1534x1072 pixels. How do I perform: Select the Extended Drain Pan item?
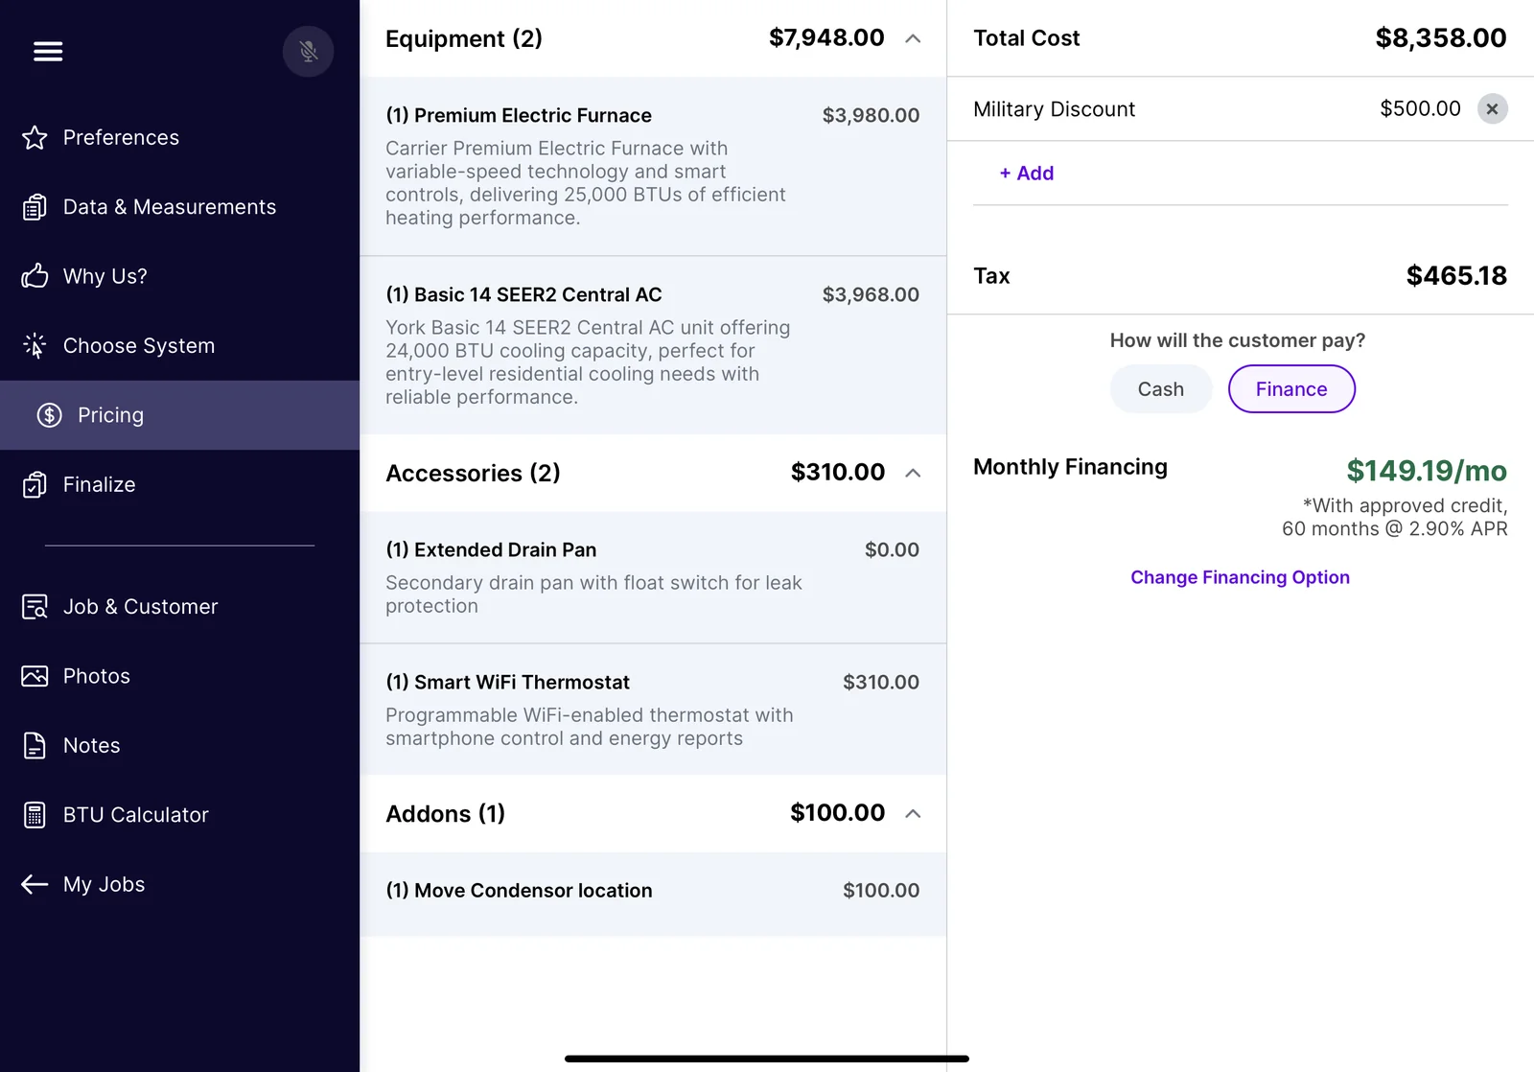[653, 577]
